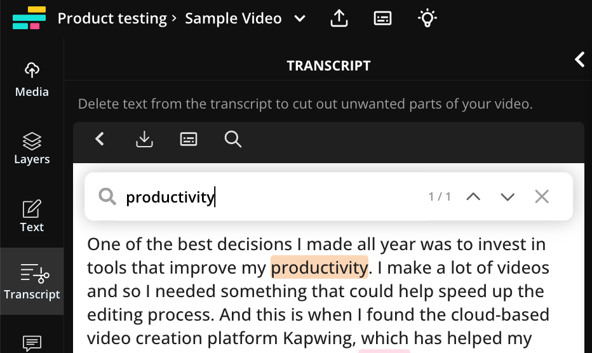592x353 pixels.
Task: Open the Media sidebar tab
Action: (32, 79)
